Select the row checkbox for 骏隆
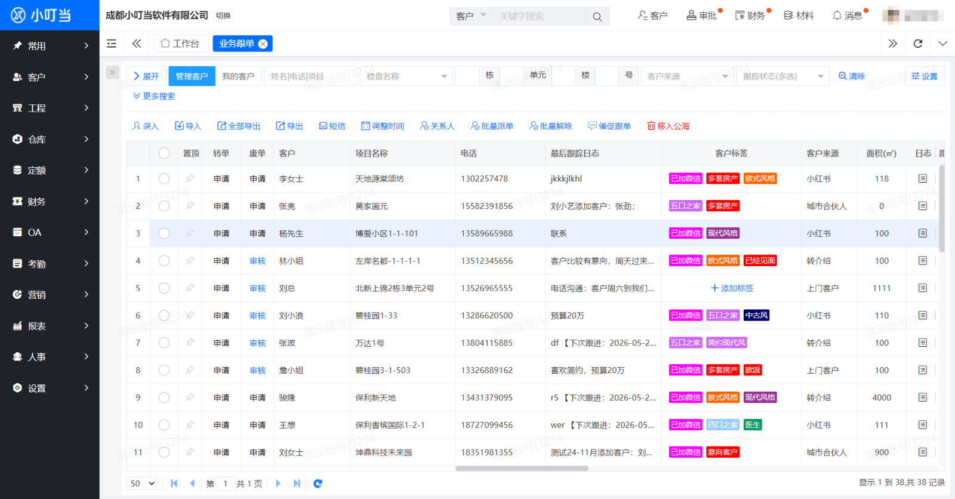Image resolution: width=955 pixels, height=499 pixels. (x=164, y=398)
